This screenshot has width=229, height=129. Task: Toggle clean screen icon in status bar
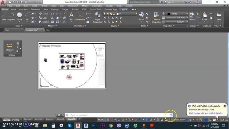[223, 120]
